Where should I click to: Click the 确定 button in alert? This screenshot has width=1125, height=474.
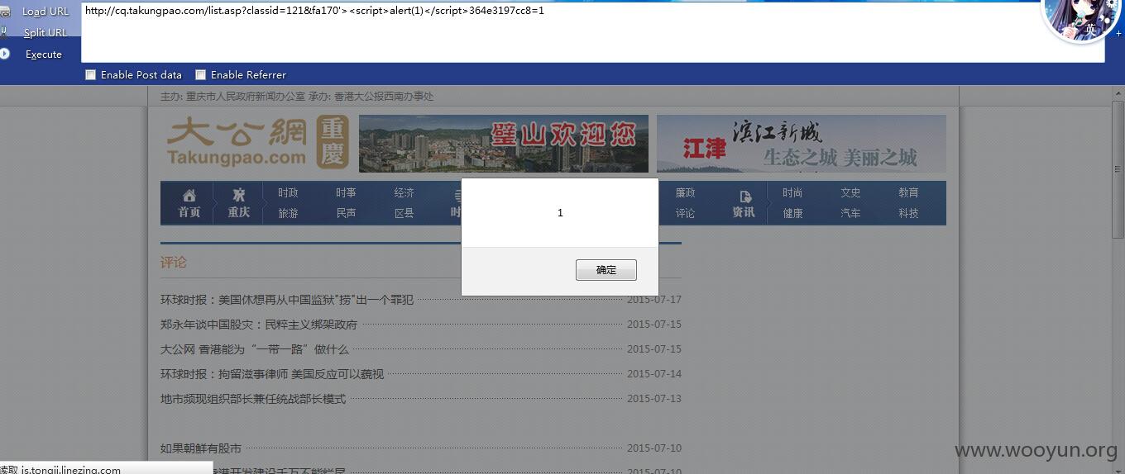[606, 270]
